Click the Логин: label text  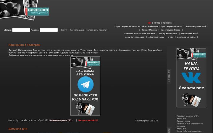click(x=8, y=30)
